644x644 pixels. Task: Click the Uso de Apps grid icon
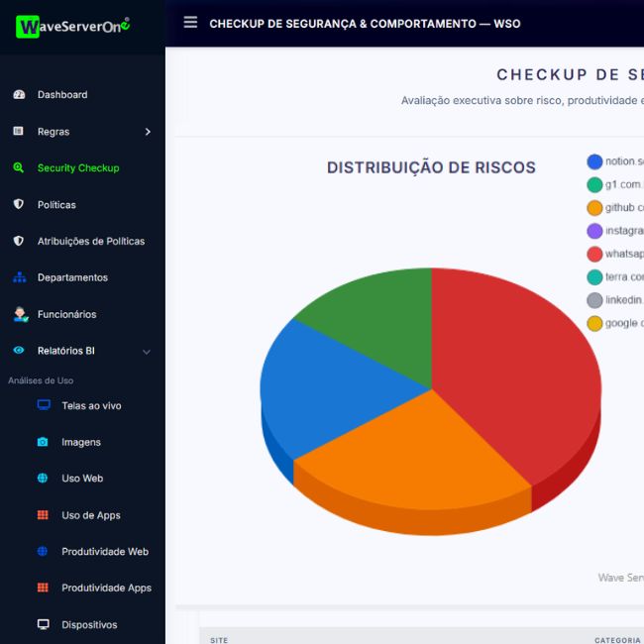43,515
